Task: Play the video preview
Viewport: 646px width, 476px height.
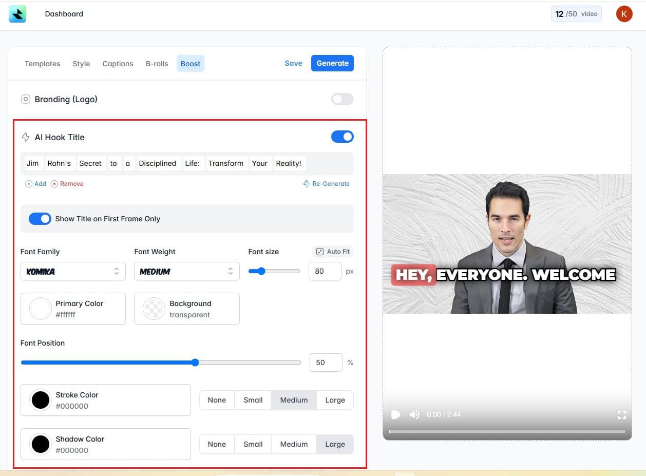Action: 395,414
